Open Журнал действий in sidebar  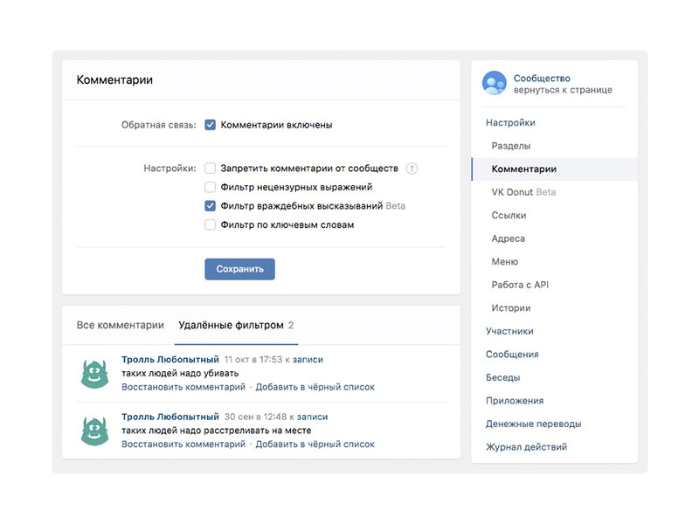pyautogui.click(x=526, y=447)
